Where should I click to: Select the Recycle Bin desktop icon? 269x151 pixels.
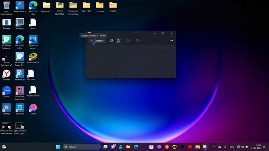coord(7,8)
